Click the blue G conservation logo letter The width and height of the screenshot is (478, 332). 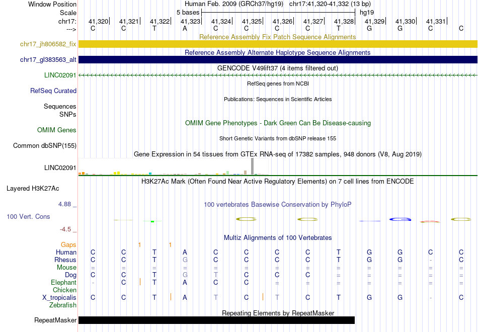pos(400,219)
